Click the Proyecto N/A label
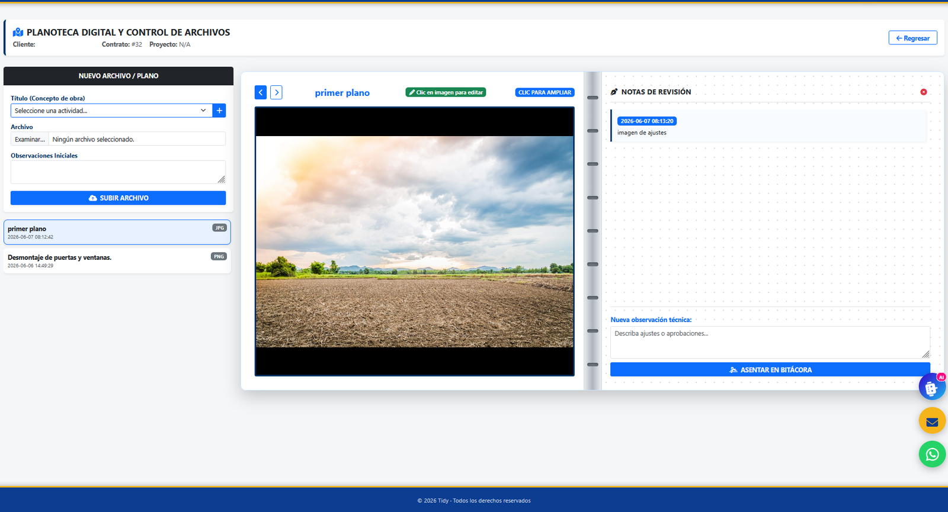This screenshot has width=948, height=512. (169, 44)
